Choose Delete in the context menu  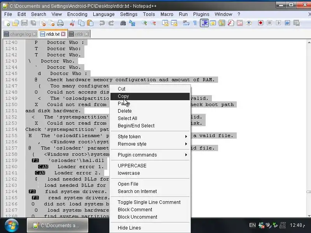coord(150,111)
